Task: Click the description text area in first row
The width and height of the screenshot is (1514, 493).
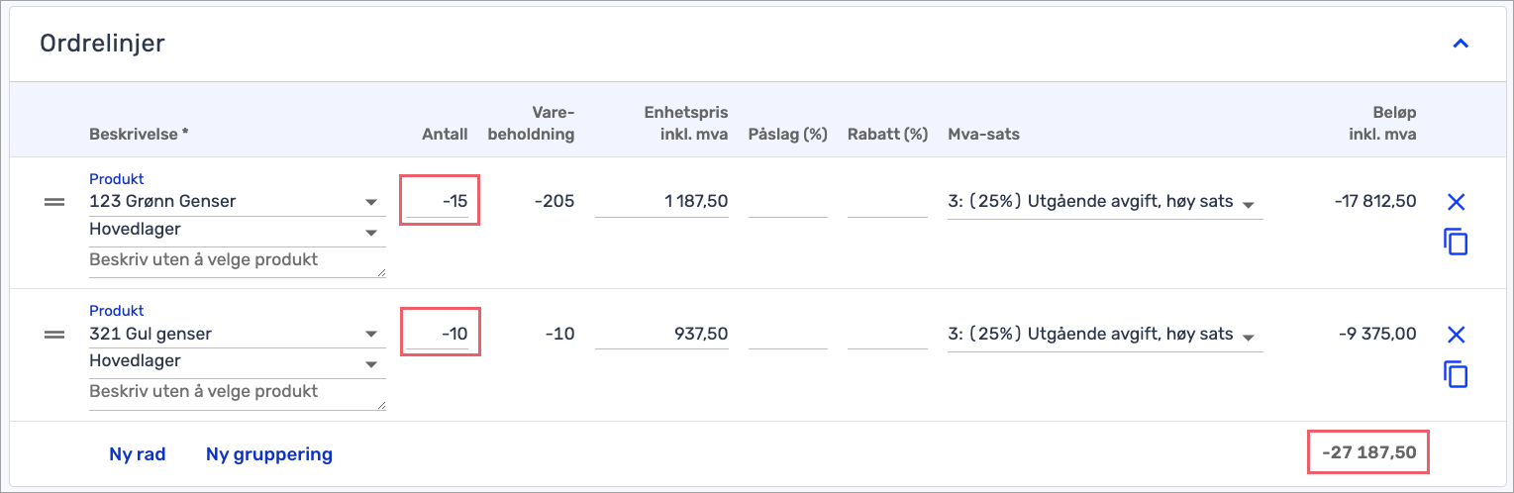Action: coord(238,262)
